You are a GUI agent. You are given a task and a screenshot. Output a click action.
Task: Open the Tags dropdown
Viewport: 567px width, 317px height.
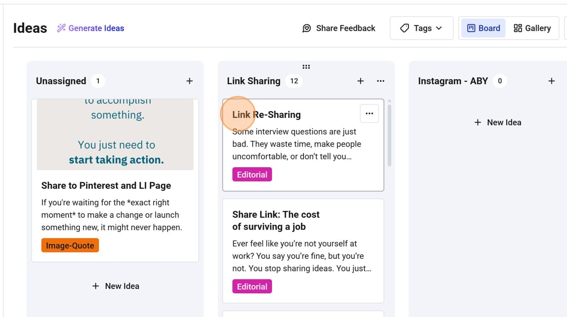tap(421, 28)
